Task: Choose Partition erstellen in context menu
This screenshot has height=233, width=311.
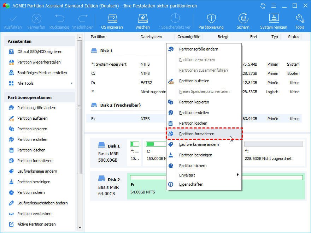Action: tap(204, 113)
